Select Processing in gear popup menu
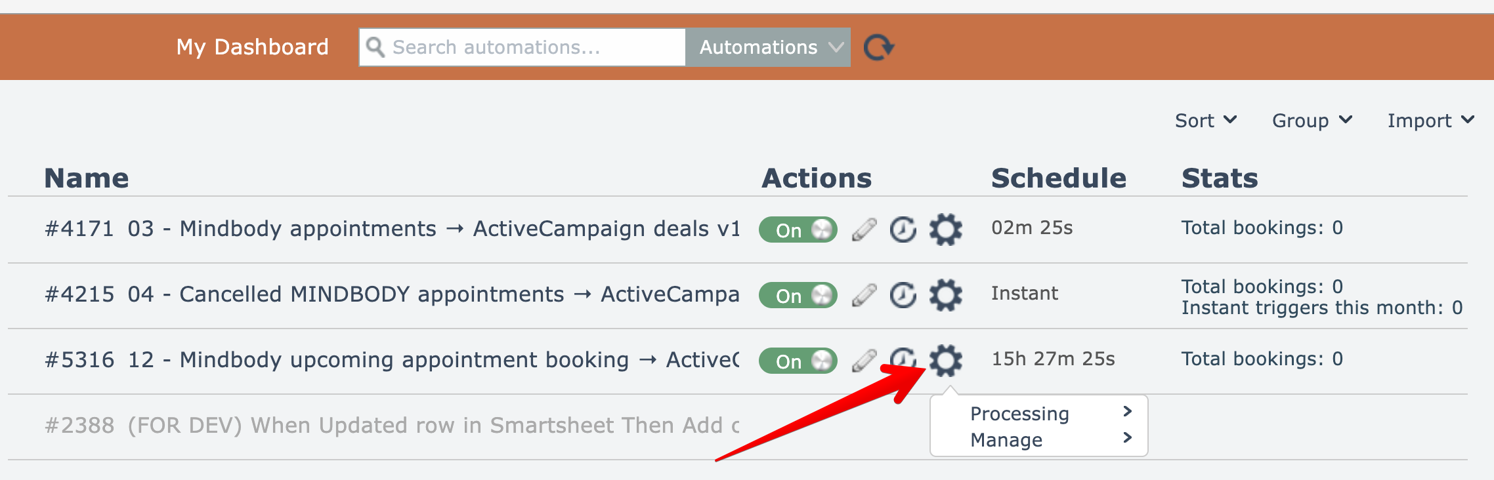Image resolution: width=1494 pixels, height=480 pixels. coord(1019,414)
